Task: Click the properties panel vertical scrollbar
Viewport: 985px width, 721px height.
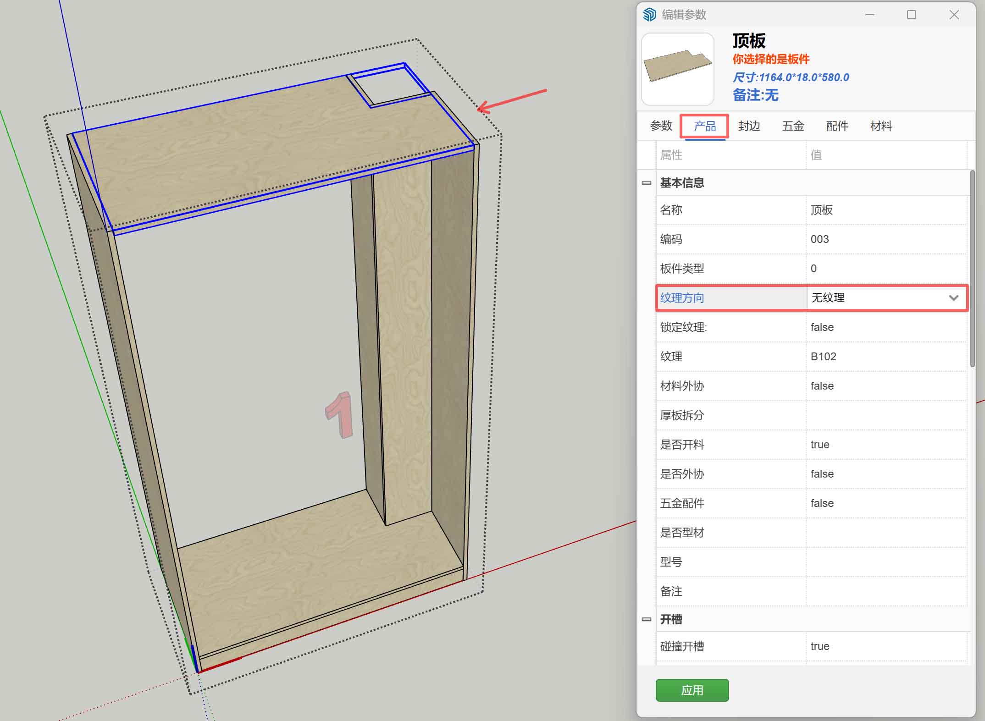Action: 972,269
